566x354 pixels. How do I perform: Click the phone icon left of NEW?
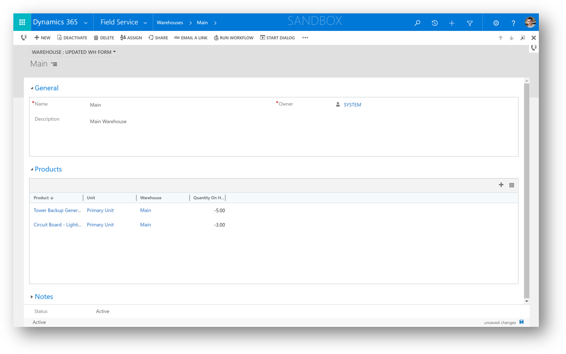point(24,38)
